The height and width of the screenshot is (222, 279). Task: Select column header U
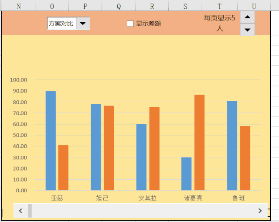pos(254,6)
